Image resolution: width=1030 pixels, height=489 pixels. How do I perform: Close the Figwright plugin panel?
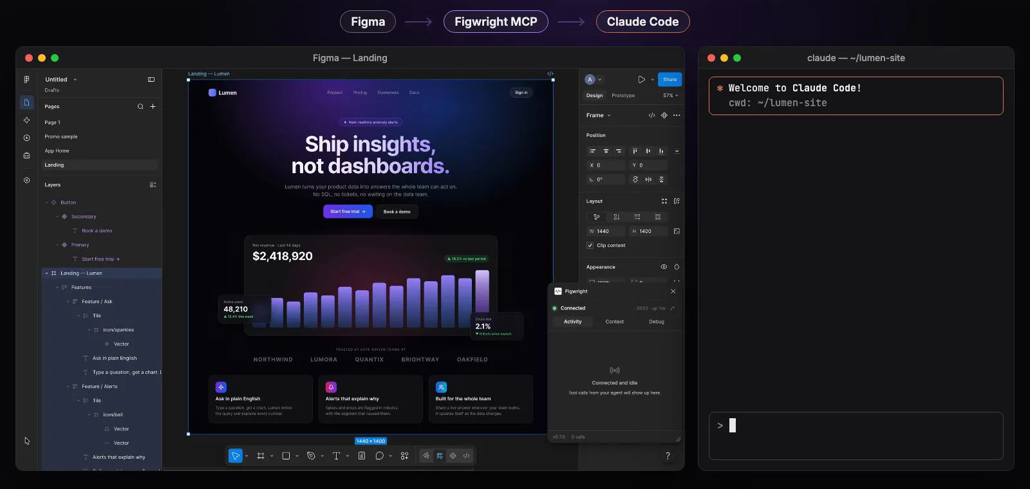click(x=673, y=291)
